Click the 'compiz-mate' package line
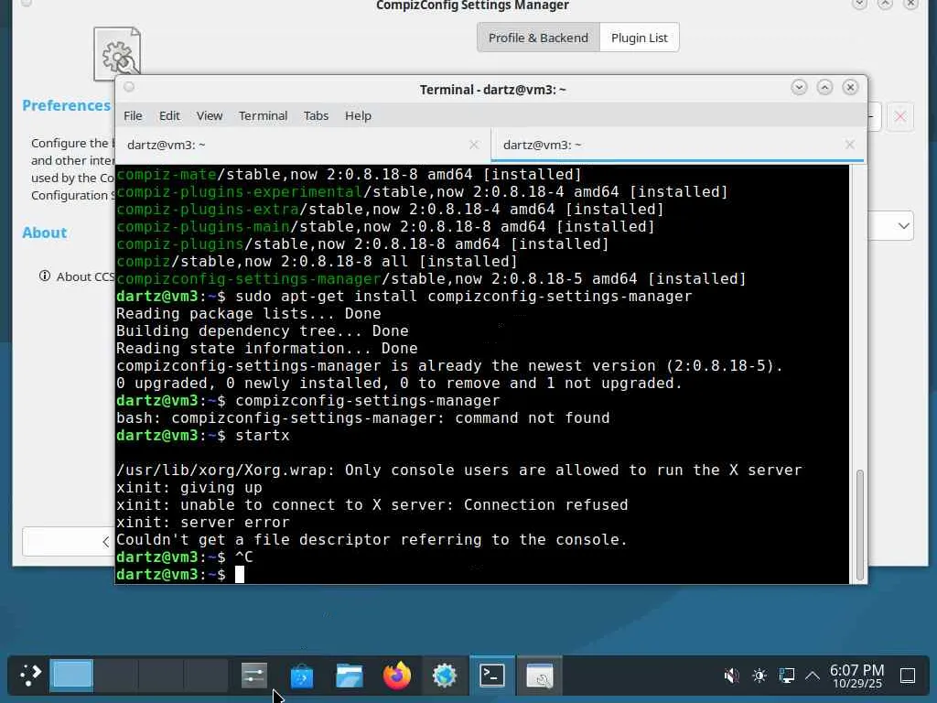The height and width of the screenshot is (703, 937). pyautogui.click(x=349, y=175)
